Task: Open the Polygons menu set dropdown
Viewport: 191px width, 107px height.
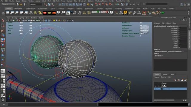Action: point(8,4)
